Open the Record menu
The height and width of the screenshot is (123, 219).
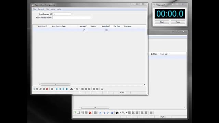click(41, 9)
